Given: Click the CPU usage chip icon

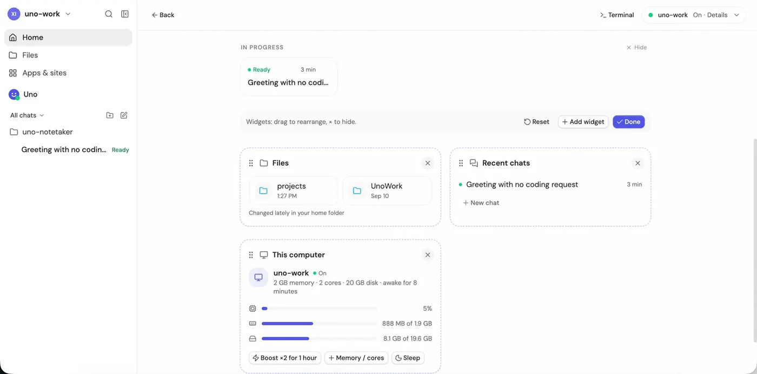Looking at the screenshot, I should click(x=253, y=309).
